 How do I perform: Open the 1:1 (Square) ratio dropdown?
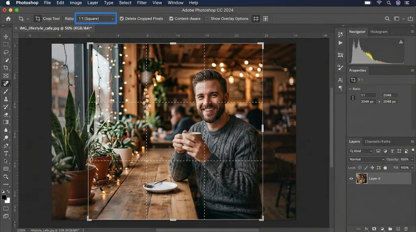click(x=96, y=19)
